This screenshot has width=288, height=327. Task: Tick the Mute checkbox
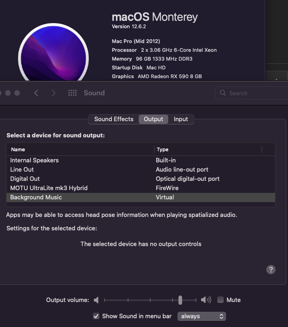click(220, 300)
